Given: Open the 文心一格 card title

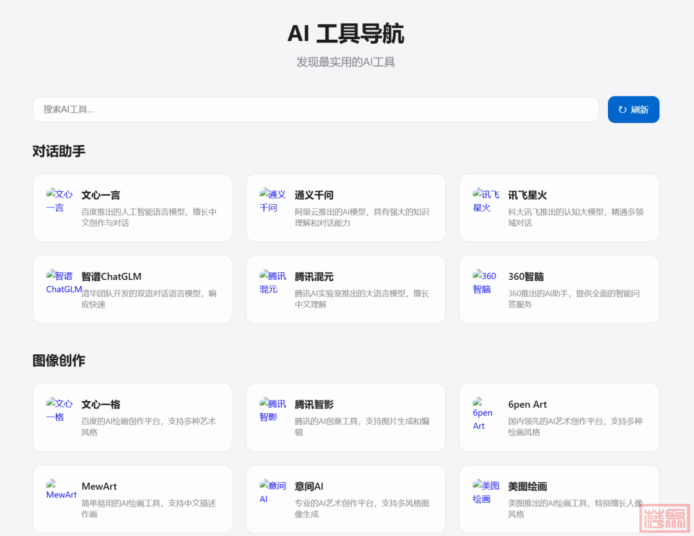Looking at the screenshot, I should coord(100,404).
